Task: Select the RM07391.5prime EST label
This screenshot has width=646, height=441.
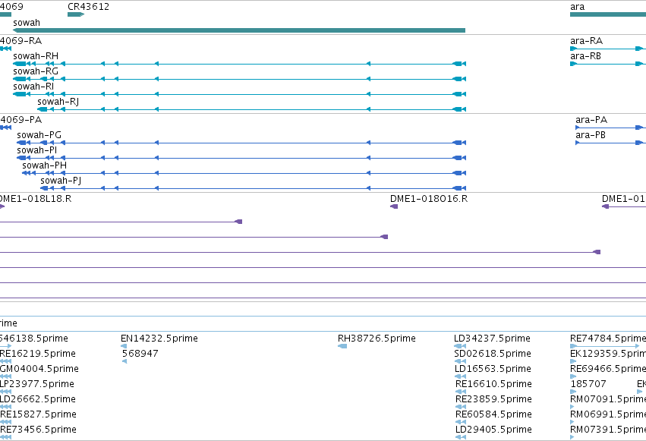Action: [608, 430]
